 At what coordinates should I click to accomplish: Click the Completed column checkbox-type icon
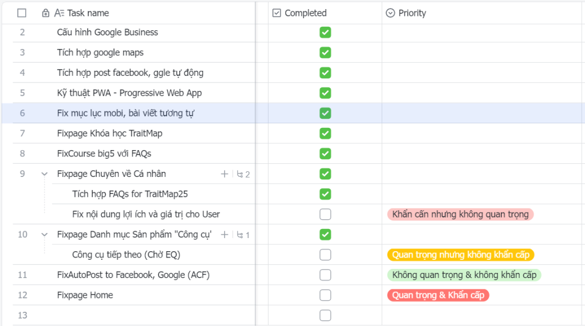277,13
